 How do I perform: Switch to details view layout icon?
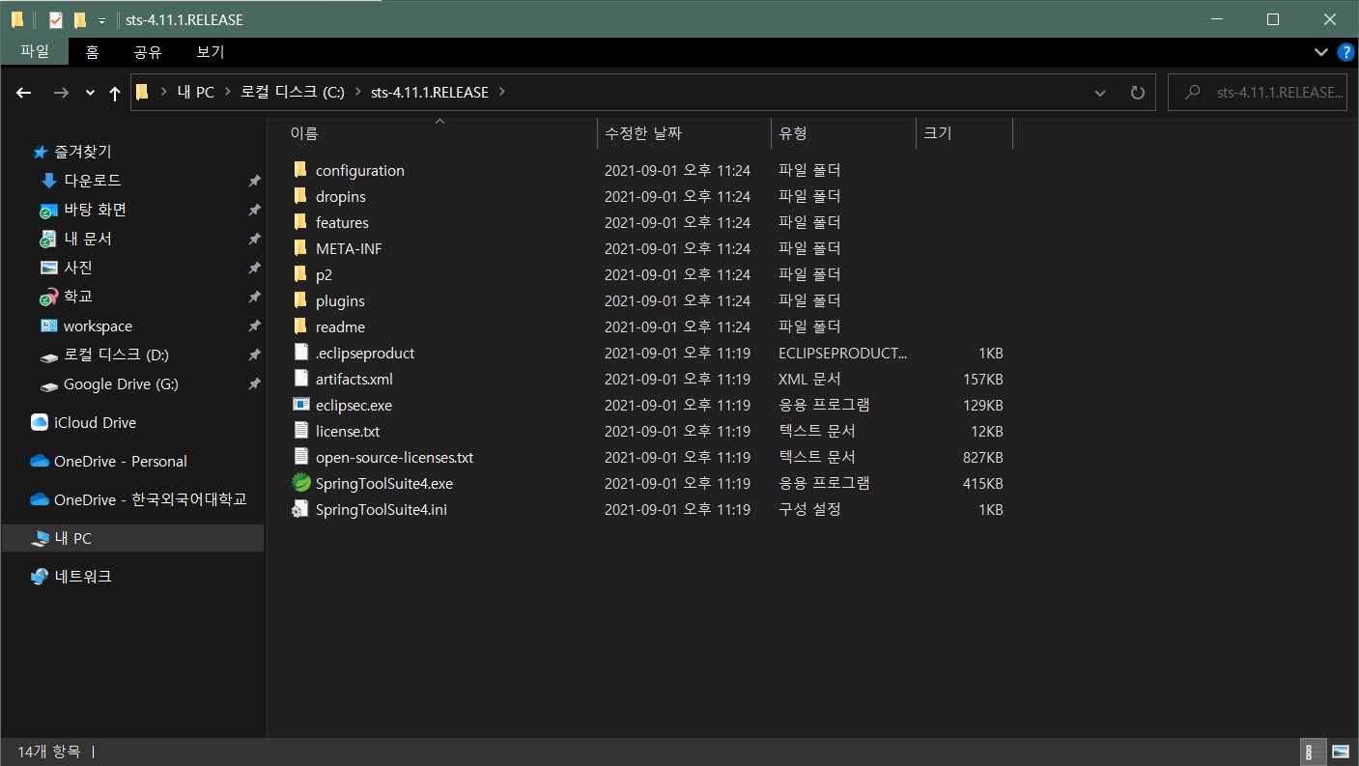(x=1315, y=752)
